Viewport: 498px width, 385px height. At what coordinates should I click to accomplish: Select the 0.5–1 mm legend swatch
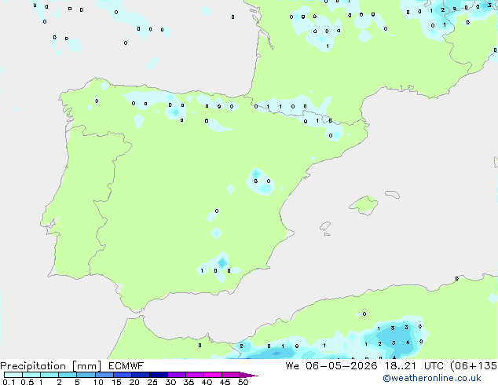click(31, 375)
